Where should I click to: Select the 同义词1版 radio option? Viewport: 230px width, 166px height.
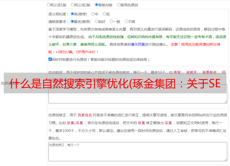pos(48,5)
